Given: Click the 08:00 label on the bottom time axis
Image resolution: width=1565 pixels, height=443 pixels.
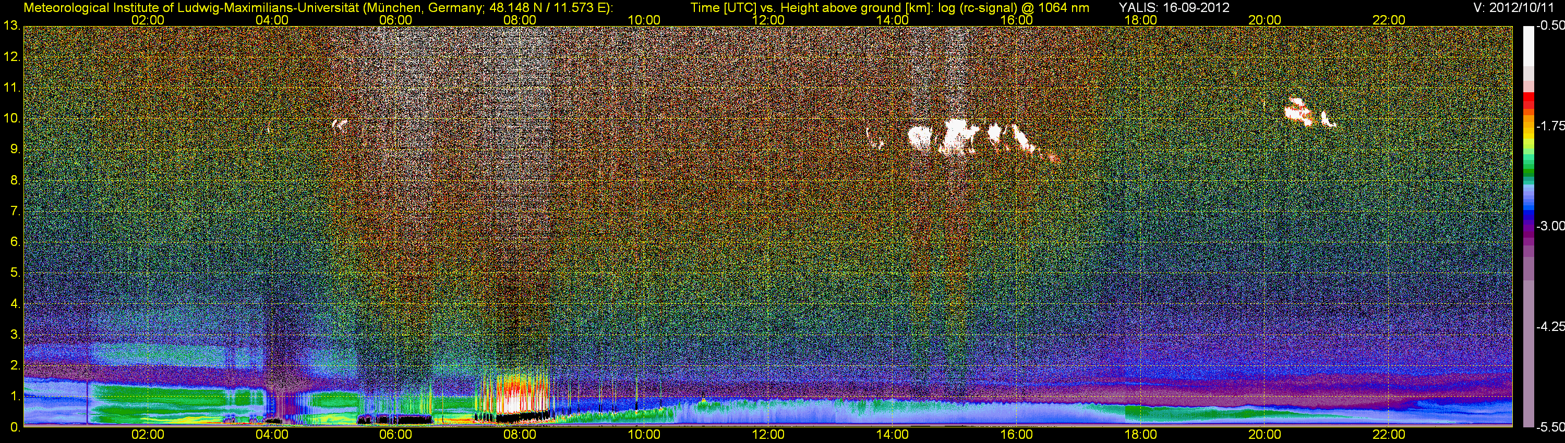Looking at the screenshot, I should pos(520,435).
